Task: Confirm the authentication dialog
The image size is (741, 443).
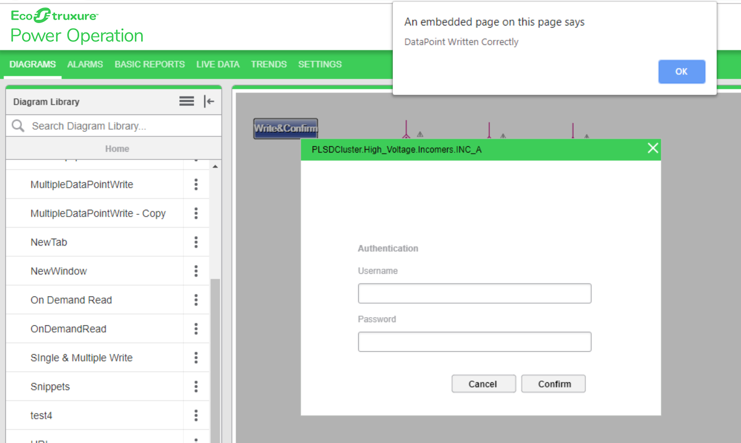Action: point(554,384)
